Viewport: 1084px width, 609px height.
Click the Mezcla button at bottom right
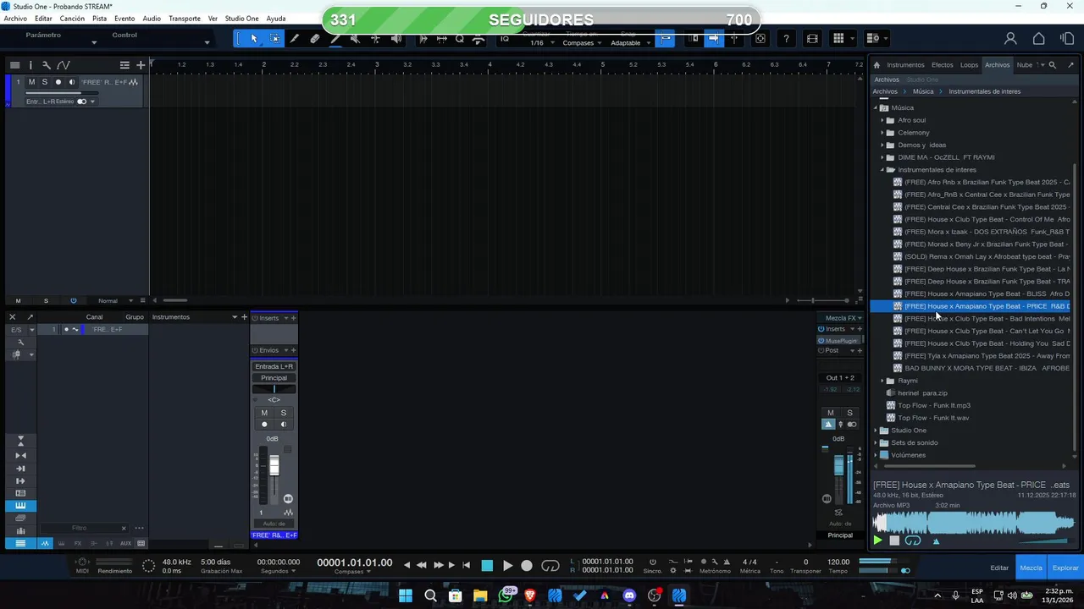pyautogui.click(x=1031, y=568)
